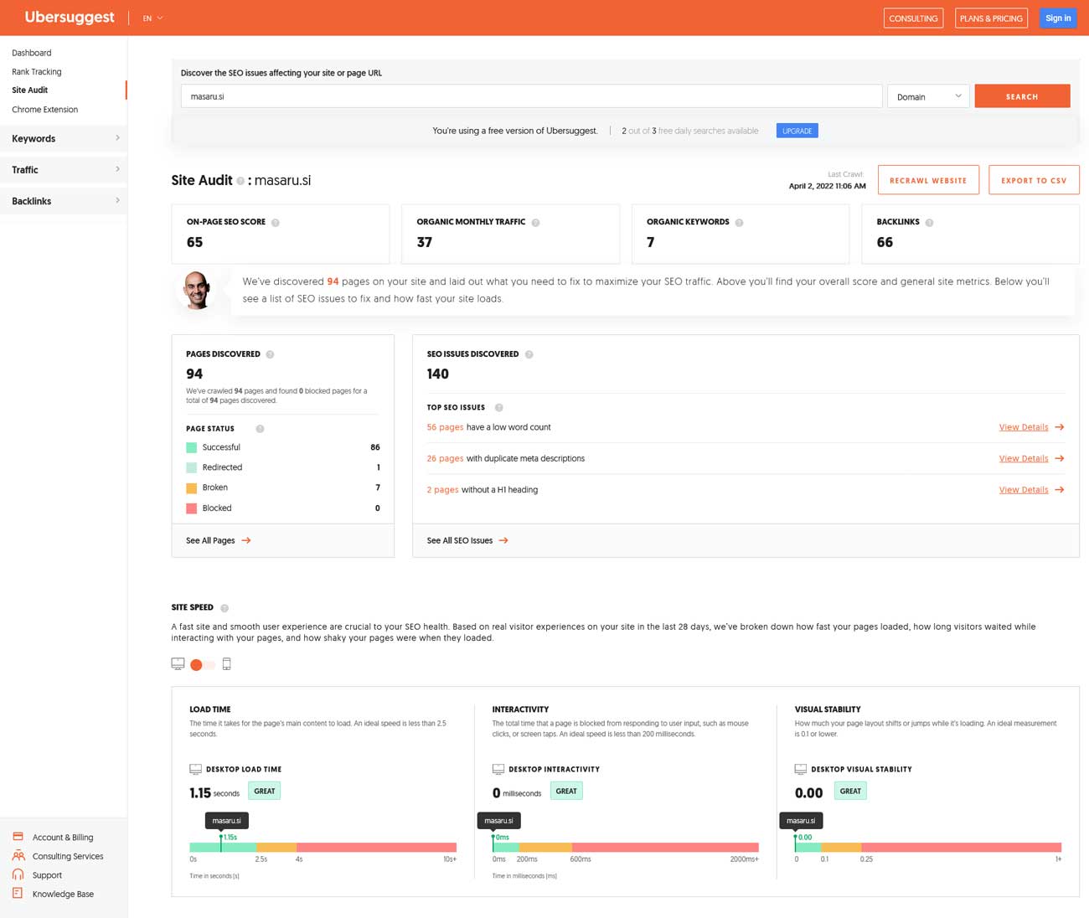Click the Site Audit help icon
1089x918 pixels.
tap(240, 181)
